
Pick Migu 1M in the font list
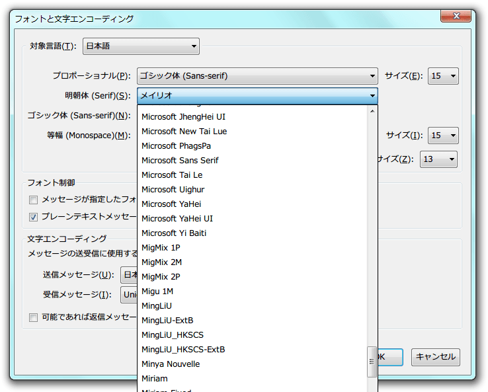(157, 292)
